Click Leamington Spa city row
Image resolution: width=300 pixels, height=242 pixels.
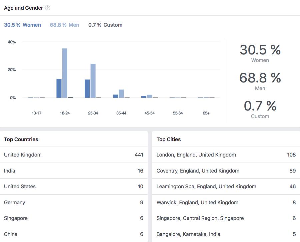(x=226, y=187)
